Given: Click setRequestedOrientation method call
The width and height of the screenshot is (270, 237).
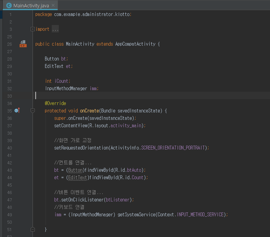Looking at the screenshot, I should (x=81, y=148).
